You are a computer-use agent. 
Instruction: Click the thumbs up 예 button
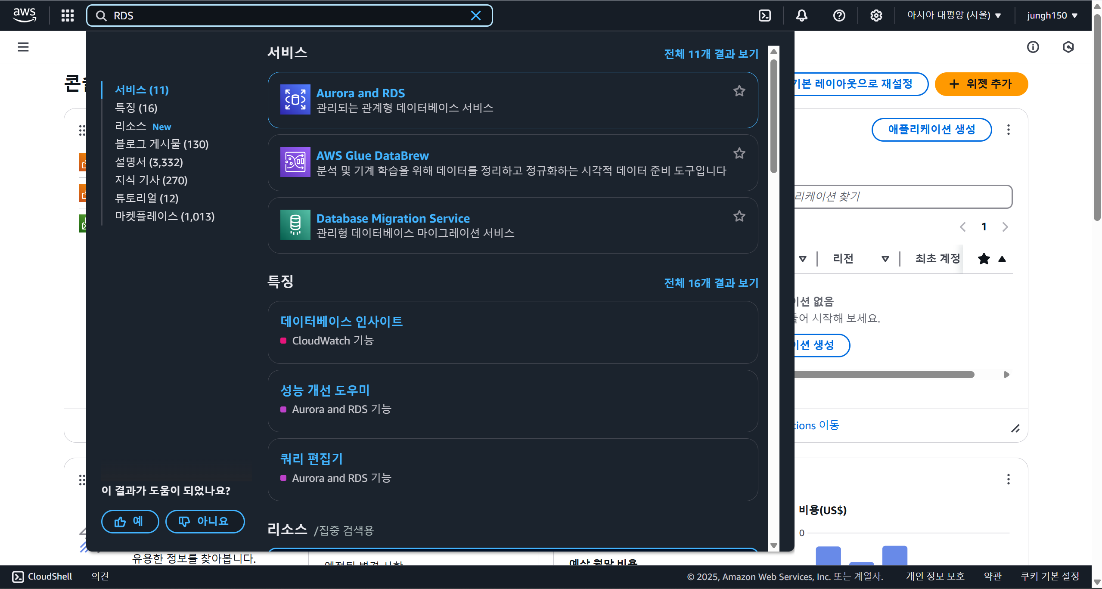click(x=130, y=521)
